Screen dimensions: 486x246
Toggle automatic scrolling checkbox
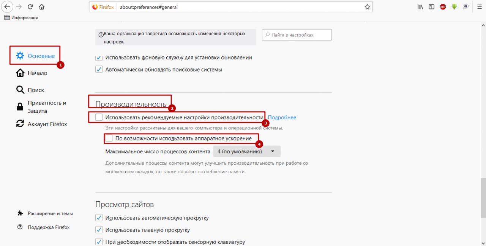[x=99, y=218]
